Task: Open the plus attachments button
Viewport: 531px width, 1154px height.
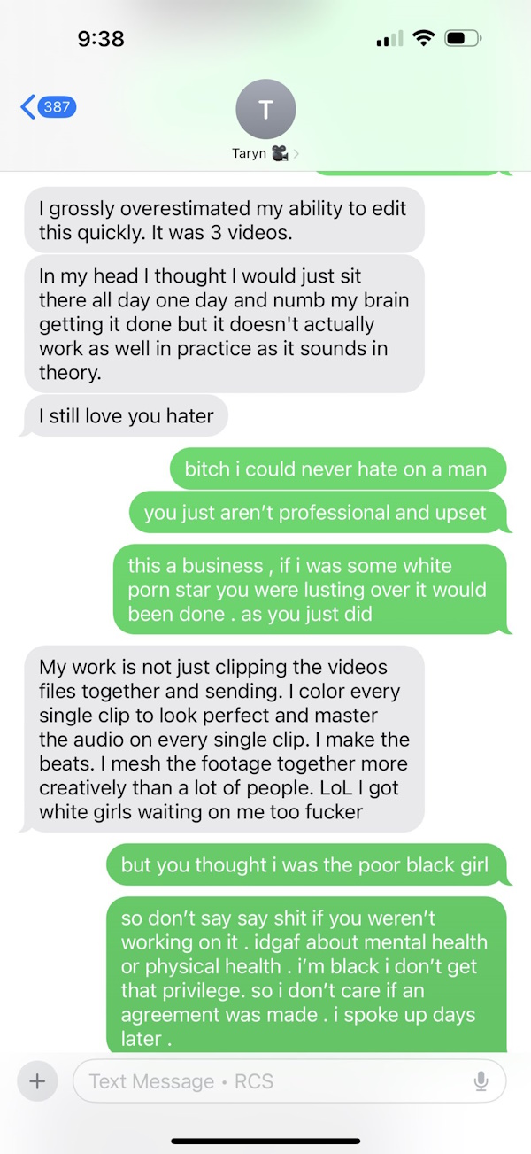Action: pyautogui.click(x=37, y=1081)
